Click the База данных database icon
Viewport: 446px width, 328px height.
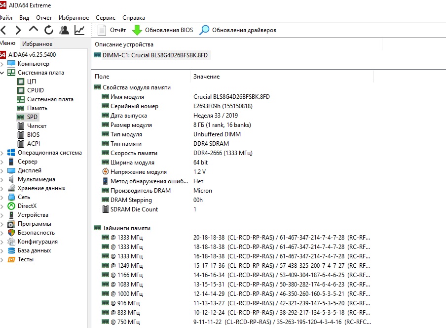point(11,250)
